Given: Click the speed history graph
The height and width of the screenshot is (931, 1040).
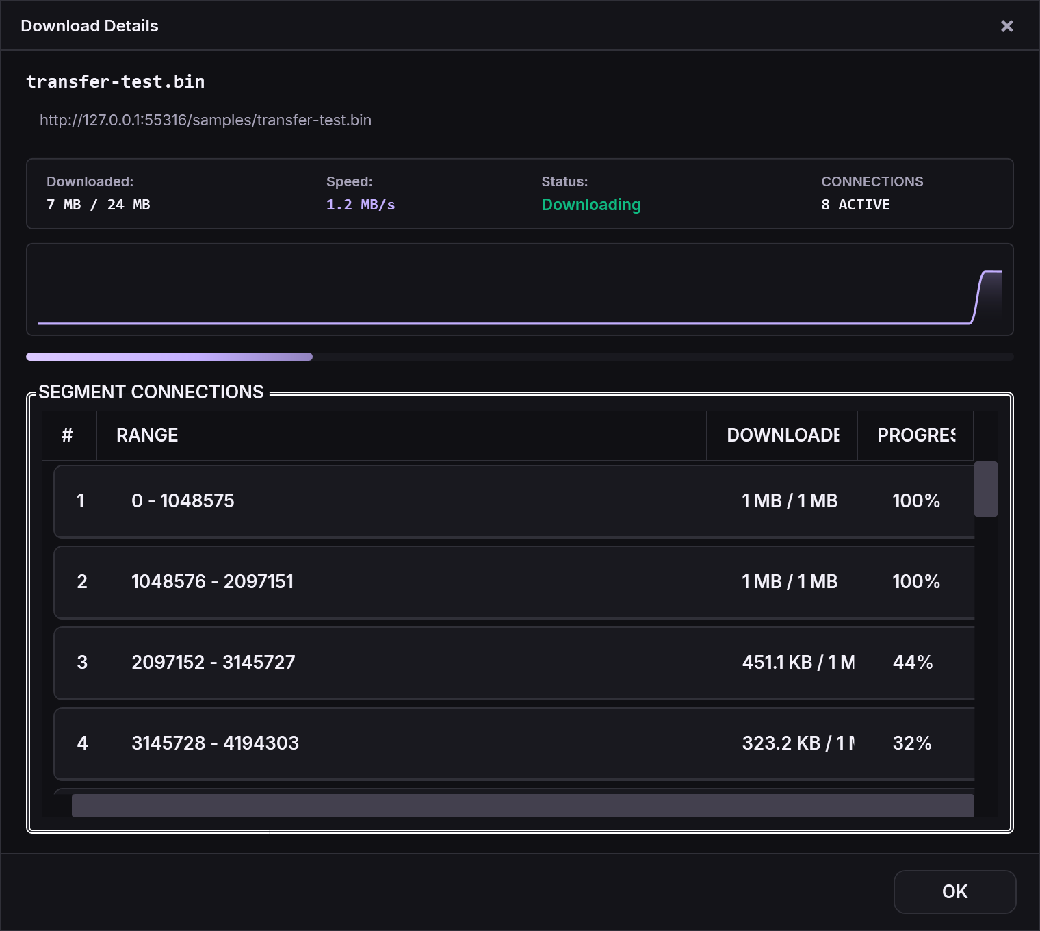Looking at the screenshot, I should (520, 290).
